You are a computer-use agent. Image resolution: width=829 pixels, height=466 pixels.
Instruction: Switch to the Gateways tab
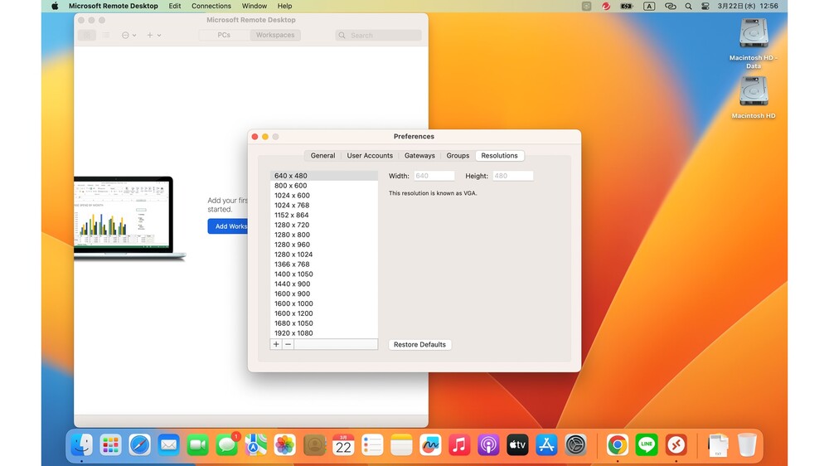[x=419, y=156]
